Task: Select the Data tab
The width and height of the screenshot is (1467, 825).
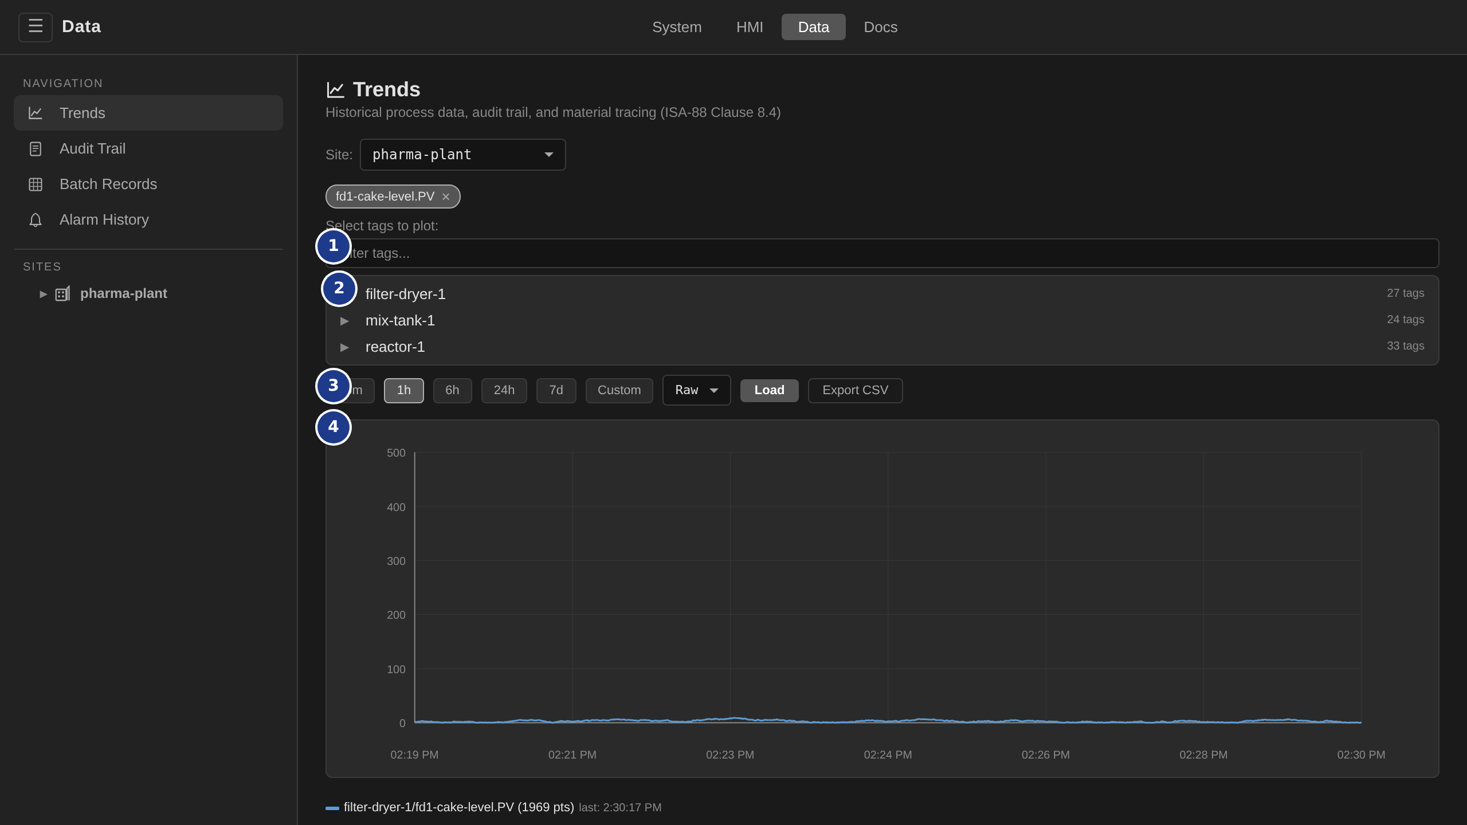Action: pyautogui.click(x=813, y=27)
